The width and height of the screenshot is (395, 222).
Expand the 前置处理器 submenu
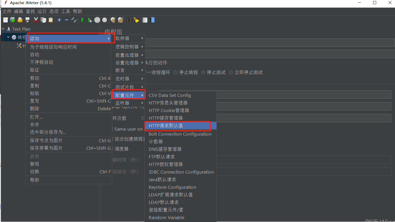128,55
